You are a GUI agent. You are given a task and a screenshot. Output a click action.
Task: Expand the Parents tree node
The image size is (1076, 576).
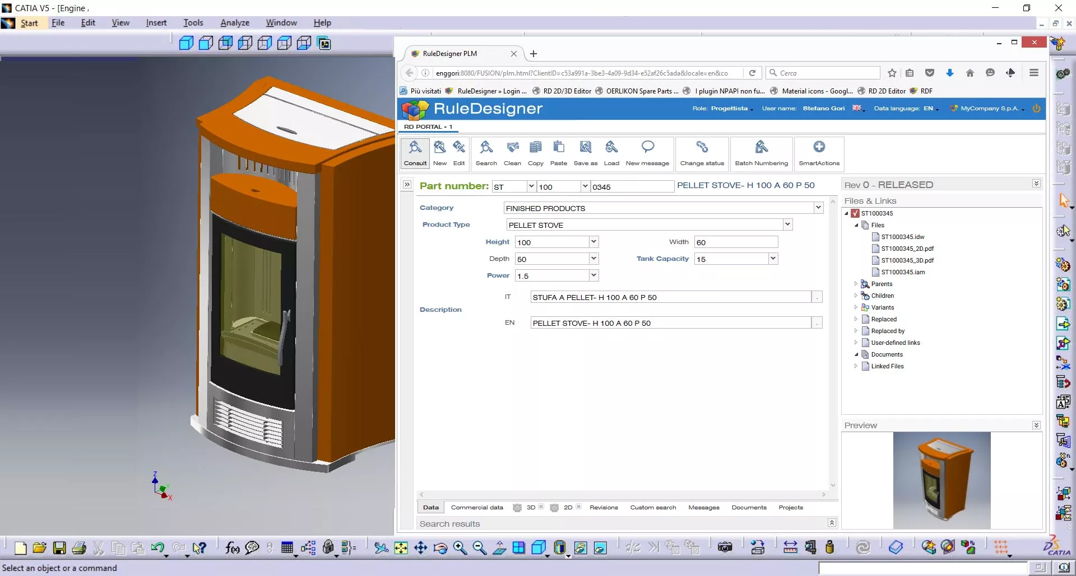856,284
